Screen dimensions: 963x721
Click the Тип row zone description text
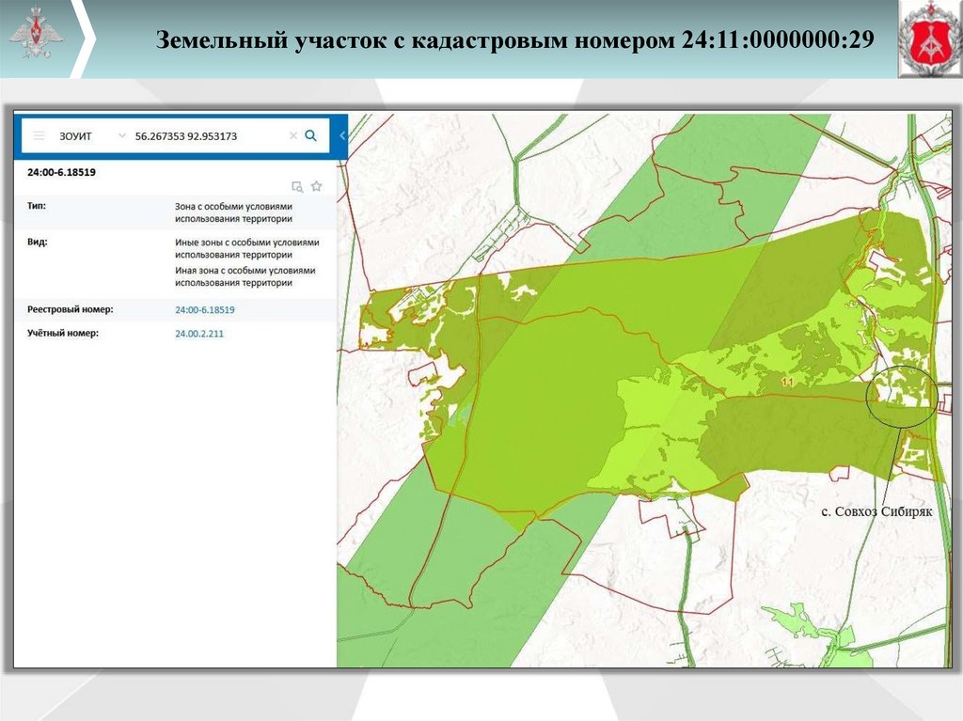click(234, 212)
